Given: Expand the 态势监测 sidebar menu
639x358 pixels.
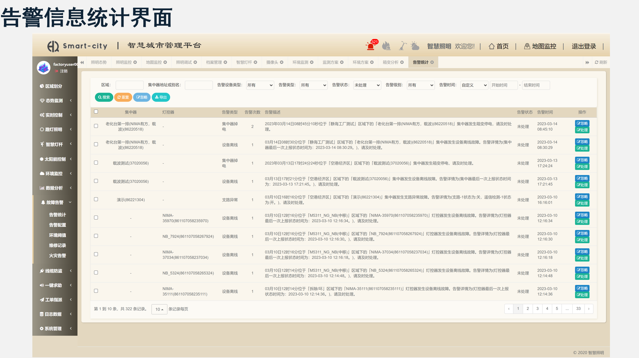Looking at the screenshot, I should [55, 101].
